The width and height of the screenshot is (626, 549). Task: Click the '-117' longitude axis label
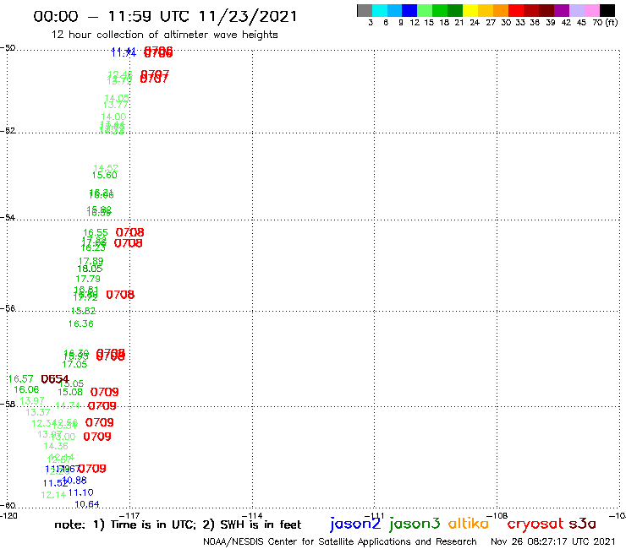pos(129,516)
